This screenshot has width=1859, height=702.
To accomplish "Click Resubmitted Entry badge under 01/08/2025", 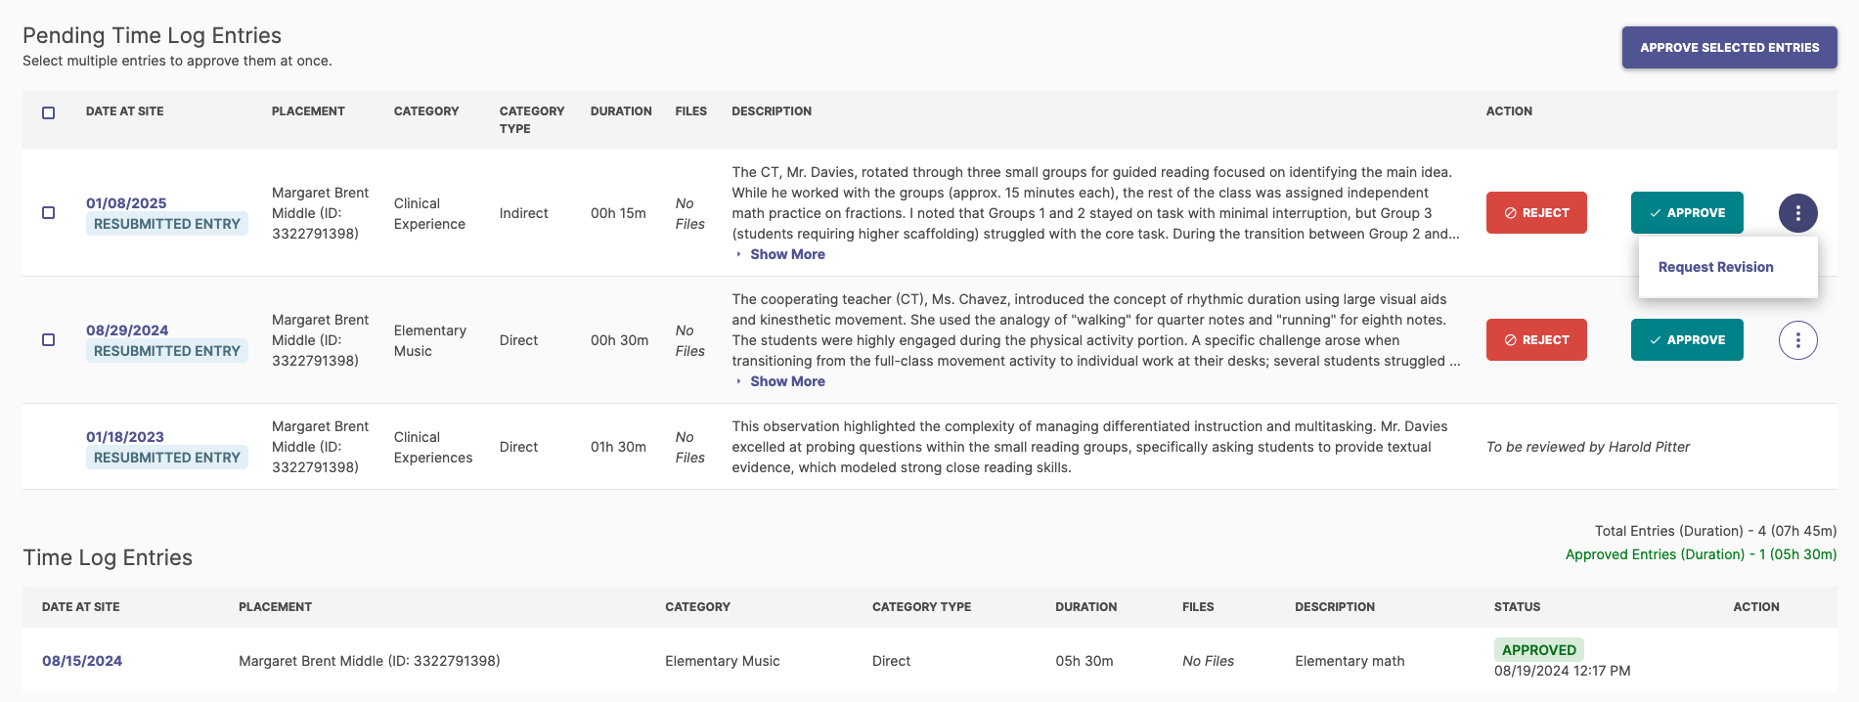I will click(x=167, y=224).
